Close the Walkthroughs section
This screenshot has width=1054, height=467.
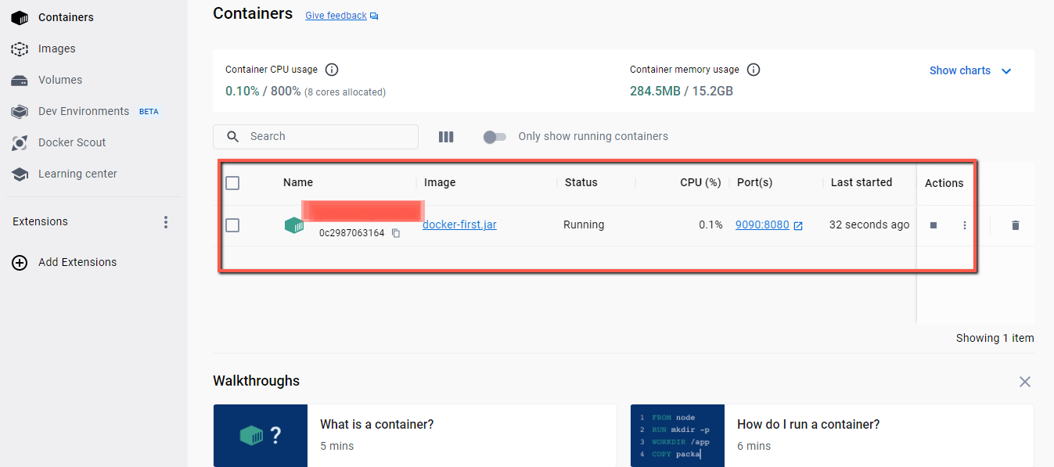pyautogui.click(x=1025, y=382)
